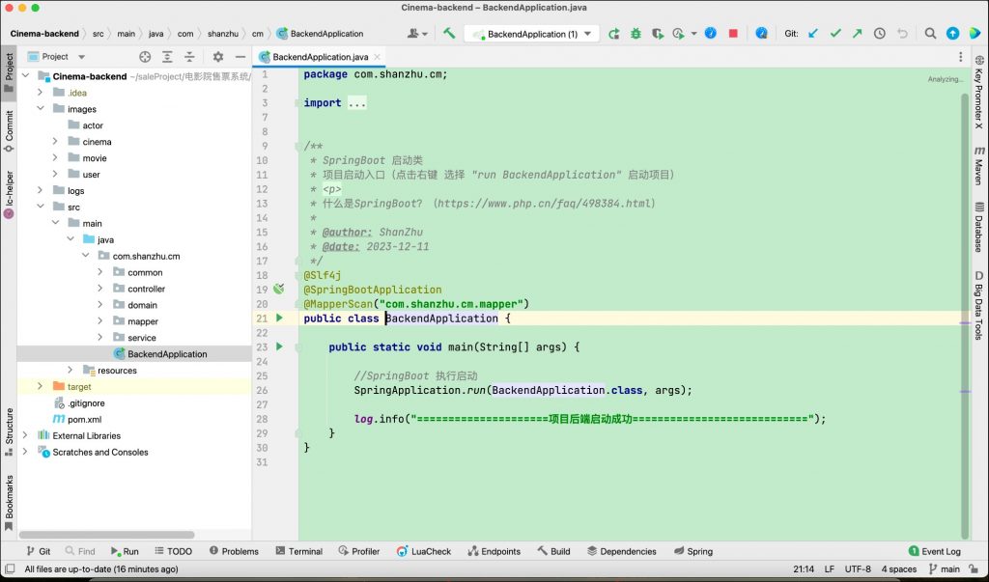
Task: Click the Debug bug icon in toolbar
Action: pos(636,33)
